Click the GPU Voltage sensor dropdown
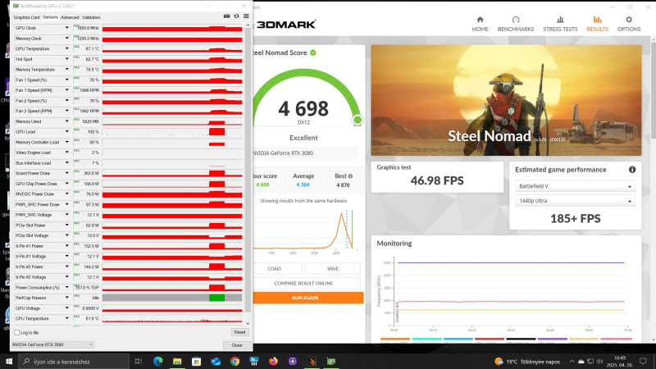This screenshot has width=656, height=369. tap(66, 308)
